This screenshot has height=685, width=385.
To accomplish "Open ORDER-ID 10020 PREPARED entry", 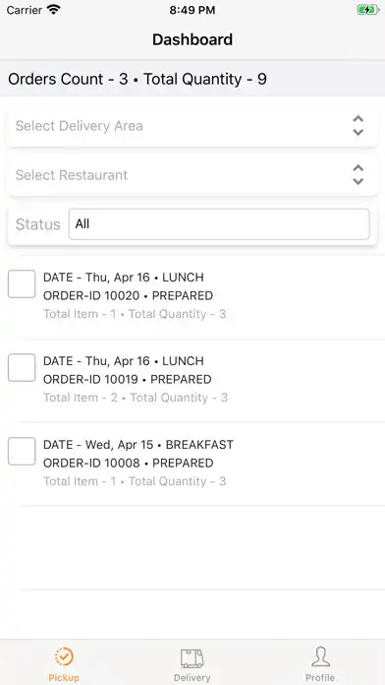I will tap(129, 296).
